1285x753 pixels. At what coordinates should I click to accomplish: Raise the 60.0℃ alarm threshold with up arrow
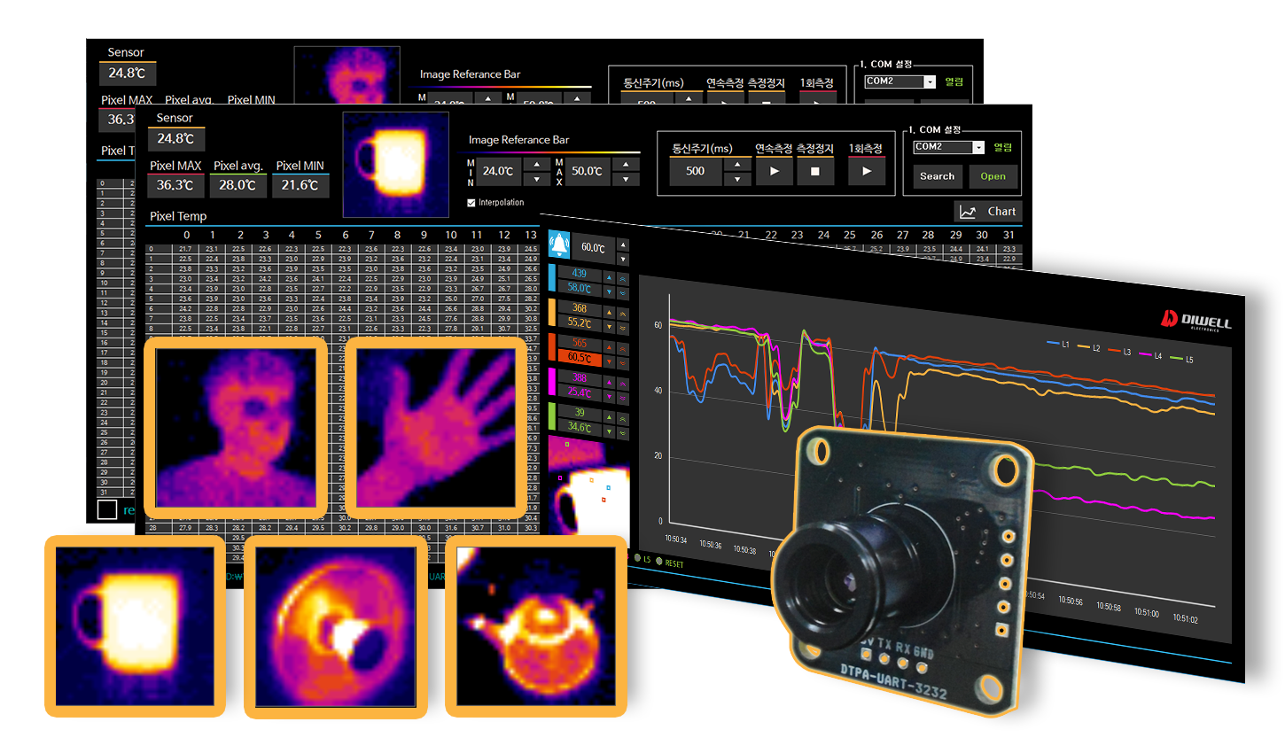tap(623, 245)
